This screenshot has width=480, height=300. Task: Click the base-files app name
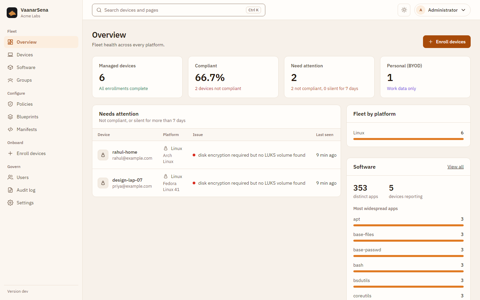[364, 234]
